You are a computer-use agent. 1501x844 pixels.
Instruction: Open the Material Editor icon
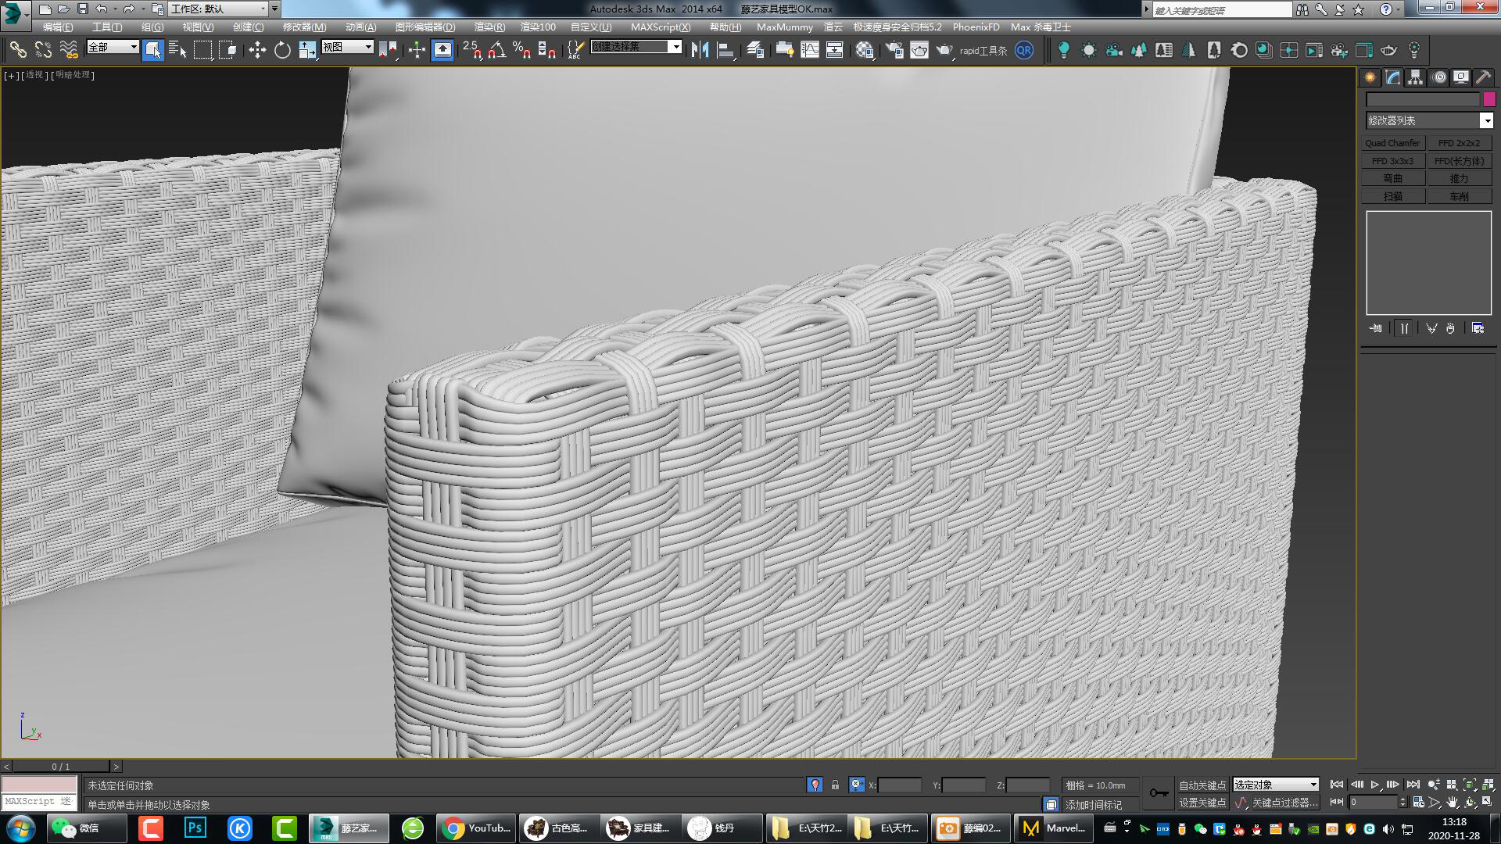(864, 51)
